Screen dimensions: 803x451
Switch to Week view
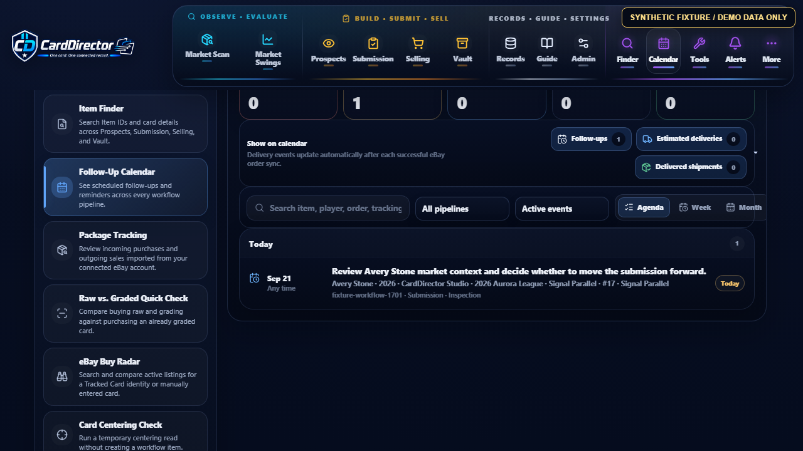pos(695,207)
